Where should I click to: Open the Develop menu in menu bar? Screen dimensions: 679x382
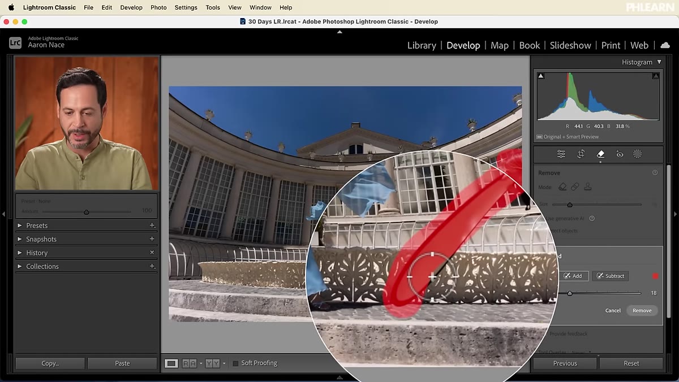131,7
